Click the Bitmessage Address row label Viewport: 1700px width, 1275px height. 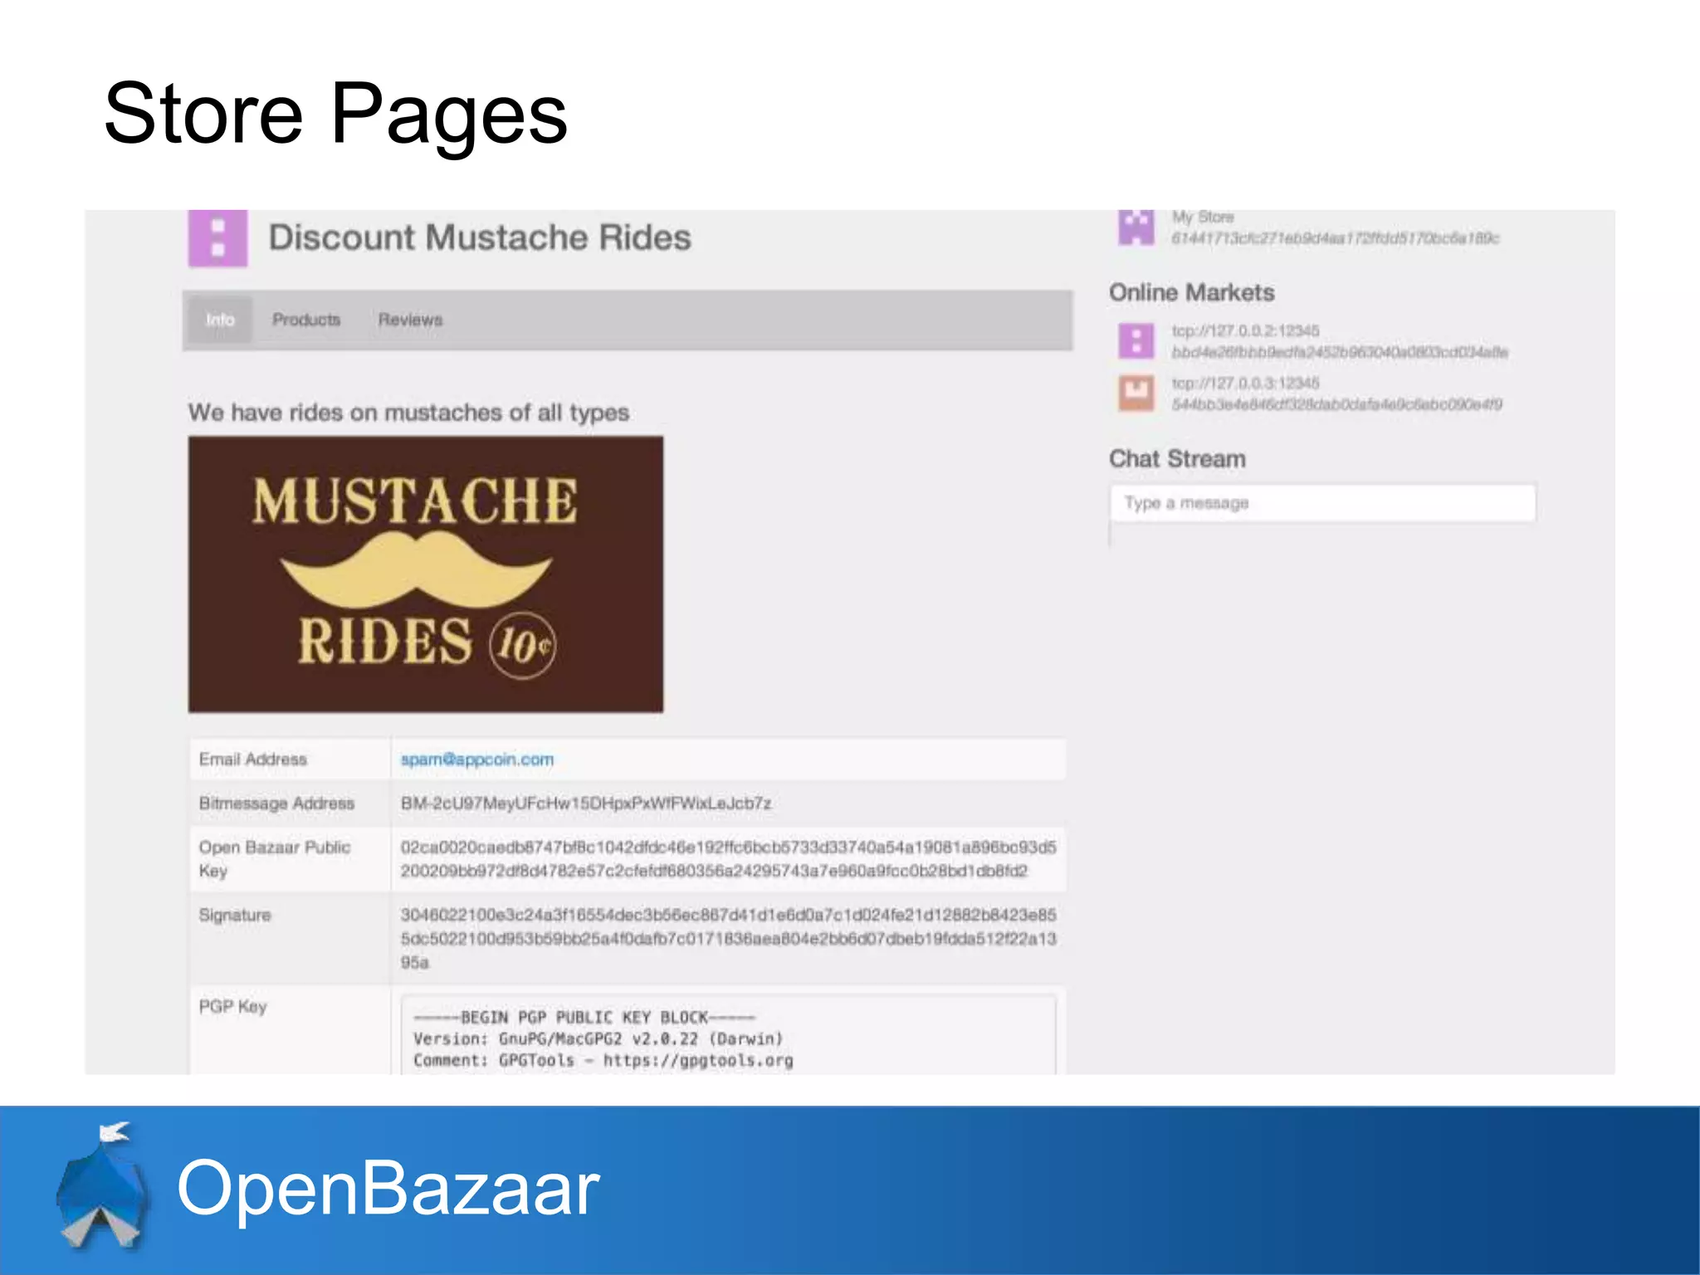(x=276, y=804)
